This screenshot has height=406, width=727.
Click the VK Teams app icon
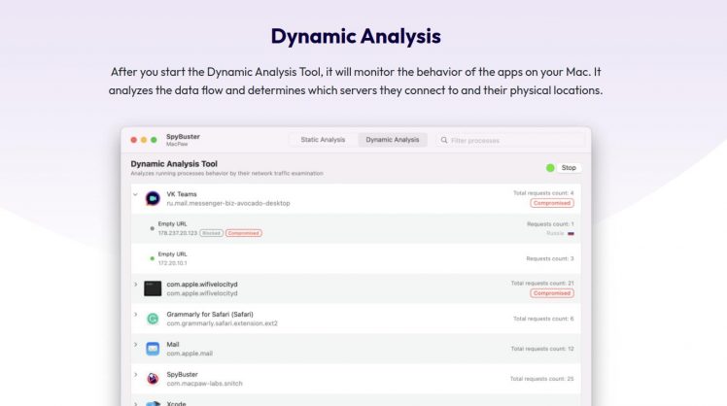153,198
